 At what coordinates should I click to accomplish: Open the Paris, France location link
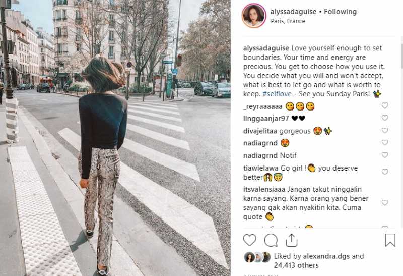[x=288, y=21]
